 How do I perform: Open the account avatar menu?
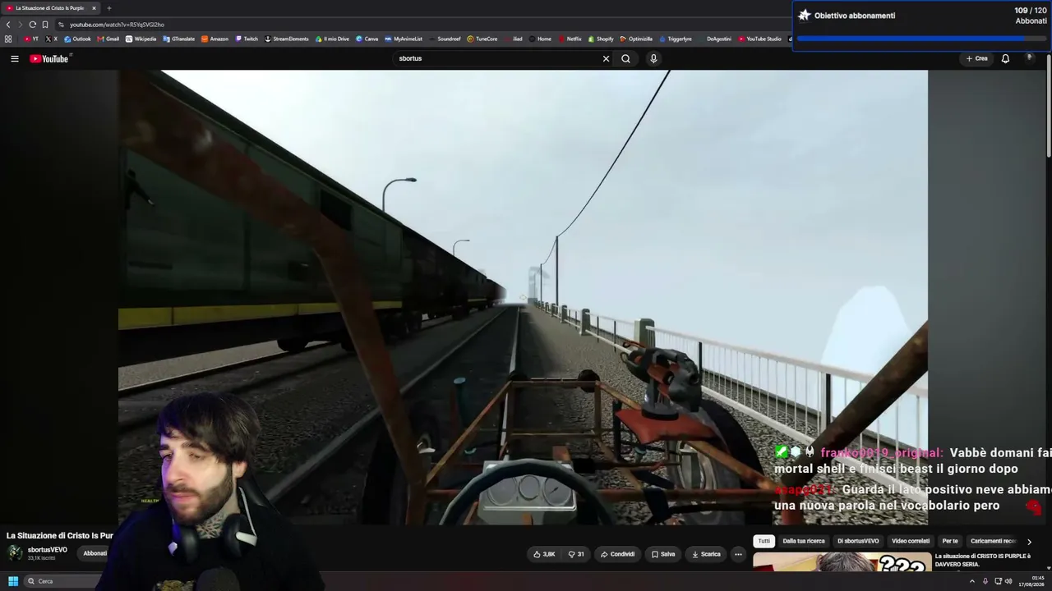(x=1029, y=58)
